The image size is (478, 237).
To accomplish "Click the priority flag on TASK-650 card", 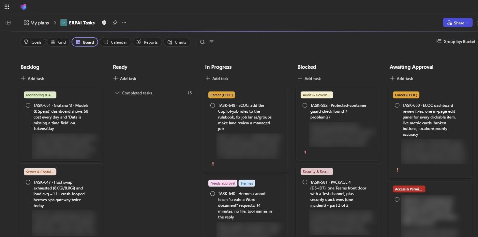I will pyautogui.click(x=397, y=170).
